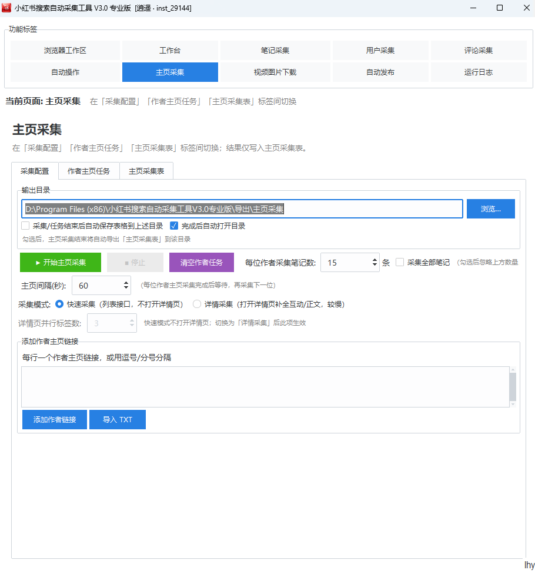The image size is (535, 573).
Task: Click the author homepage links text area
Action: [265, 387]
